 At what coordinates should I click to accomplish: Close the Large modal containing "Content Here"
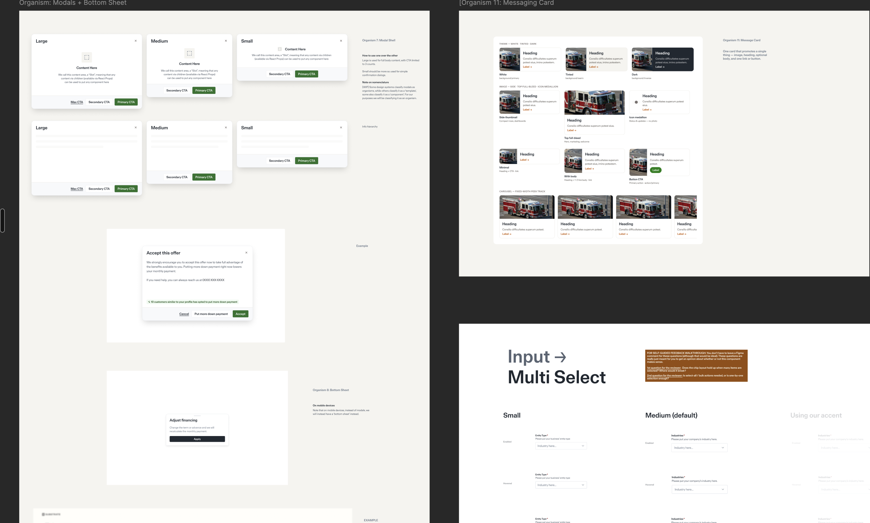click(135, 41)
